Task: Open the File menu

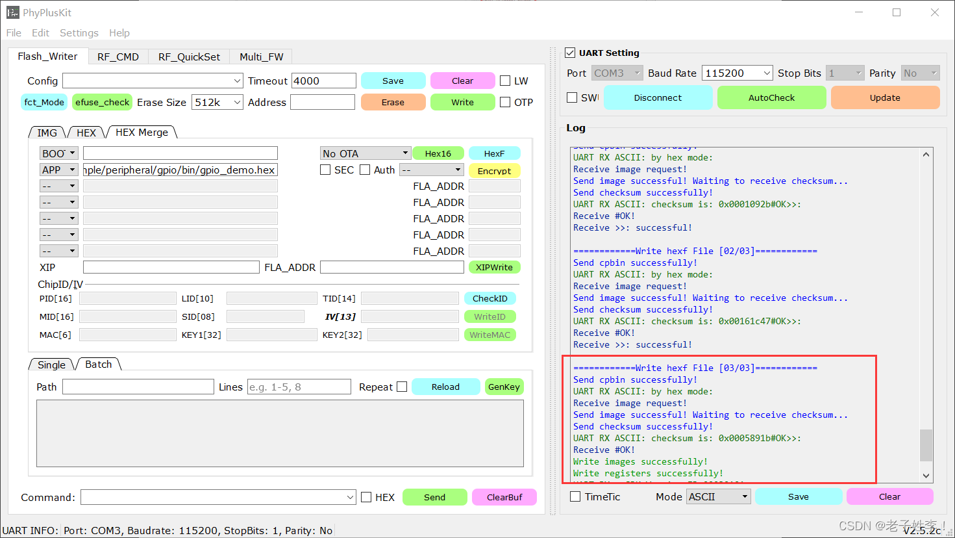Action: click(x=14, y=32)
